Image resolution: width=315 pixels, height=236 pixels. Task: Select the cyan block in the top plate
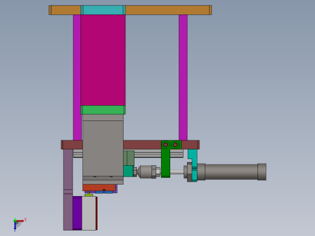pyautogui.click(x=103, y=10)
